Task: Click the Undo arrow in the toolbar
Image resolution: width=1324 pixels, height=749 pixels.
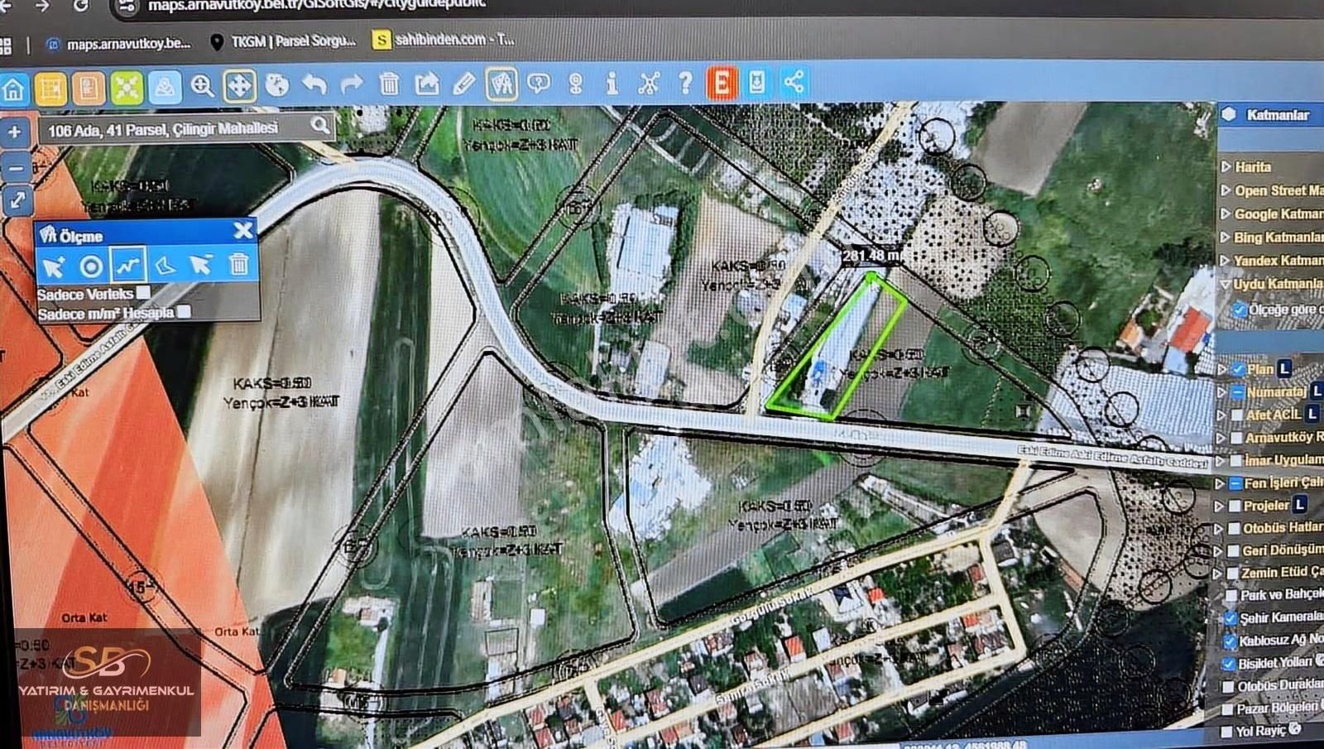Action: click(x=314, y=83)
